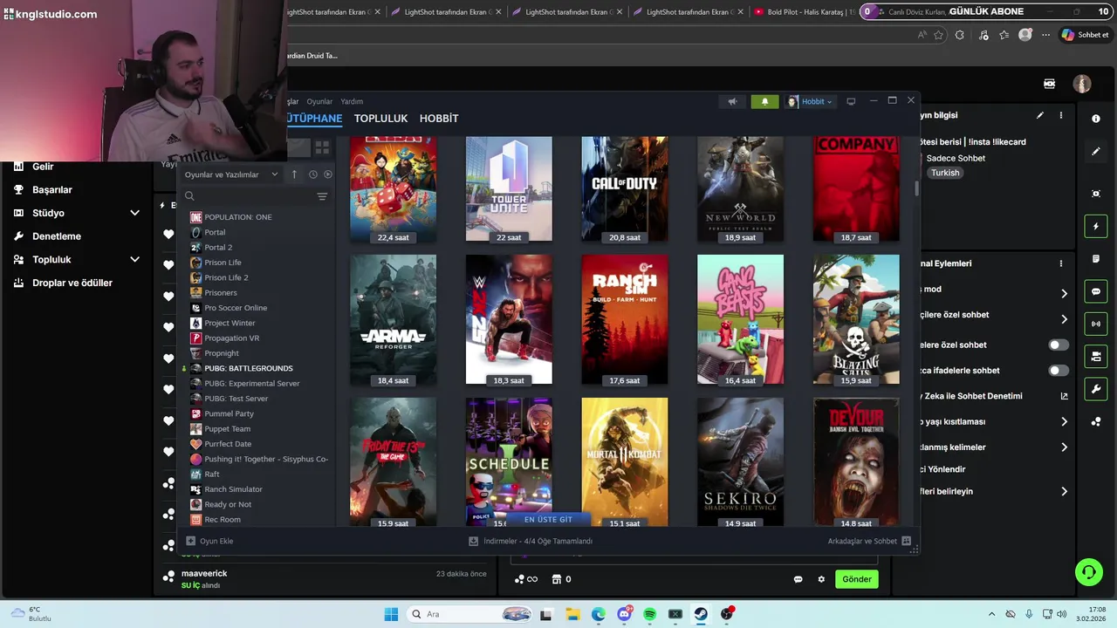Image resolution: width=1117 pixels, height=628 pixels.
Task: Open Discord from the taskbar
Action: coord(624,614)
